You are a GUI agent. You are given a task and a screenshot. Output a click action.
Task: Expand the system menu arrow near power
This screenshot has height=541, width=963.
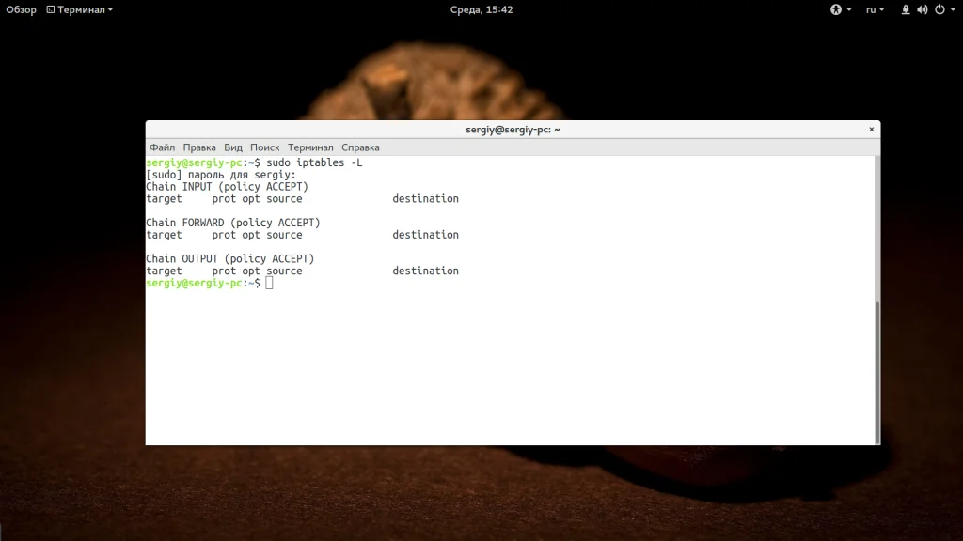coord(954,9)
